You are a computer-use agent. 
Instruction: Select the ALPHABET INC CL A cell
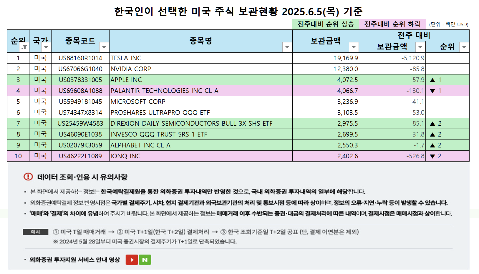tap(201, 145)
